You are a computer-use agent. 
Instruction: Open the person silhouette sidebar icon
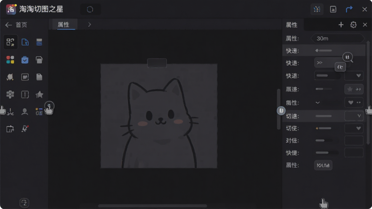coord(24,111)
